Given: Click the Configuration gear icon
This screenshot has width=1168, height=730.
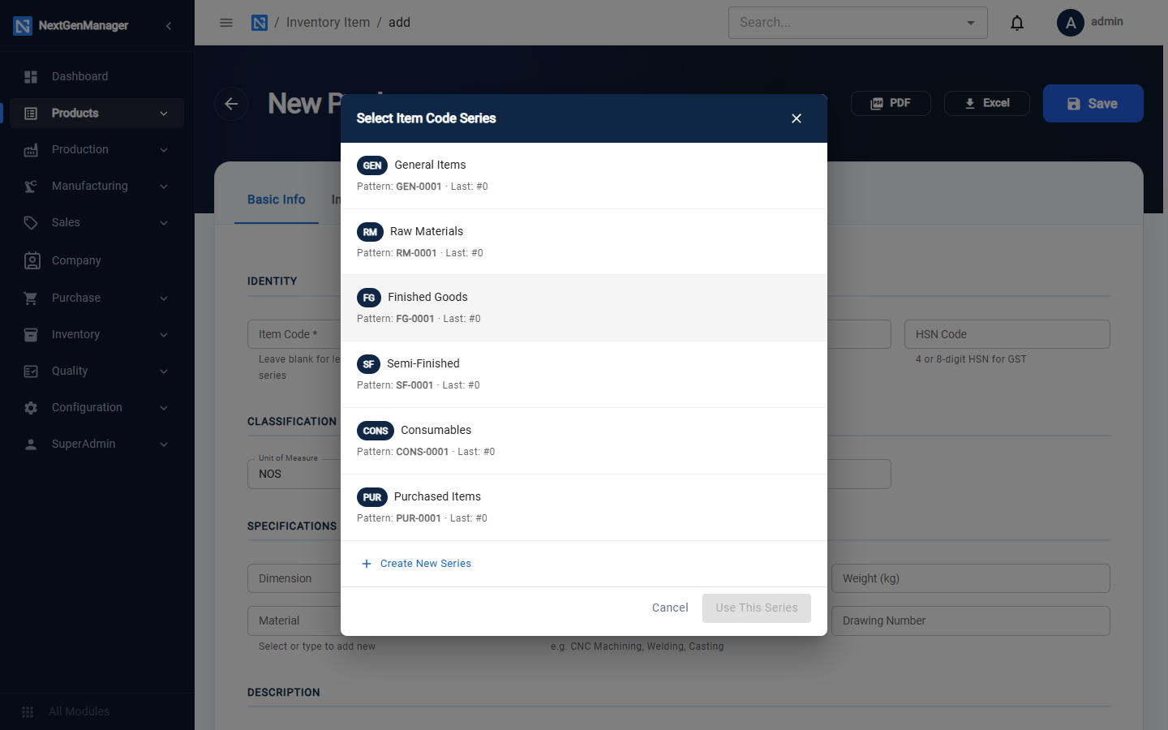Looking at the screenshot, I should (31, 407).
